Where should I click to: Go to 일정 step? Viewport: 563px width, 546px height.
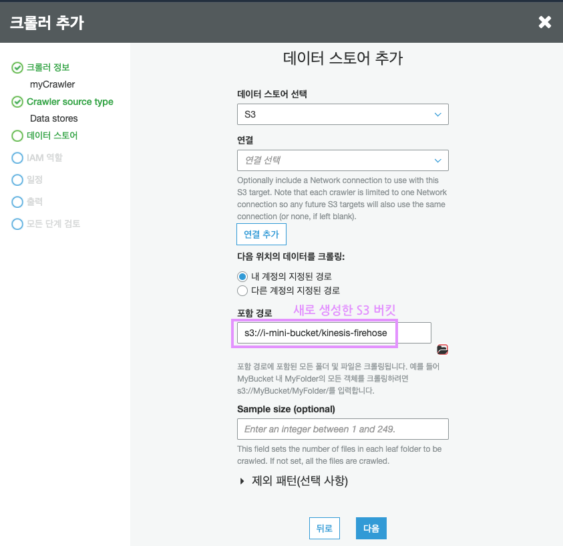pyautogui.click(x=35, y=180)
